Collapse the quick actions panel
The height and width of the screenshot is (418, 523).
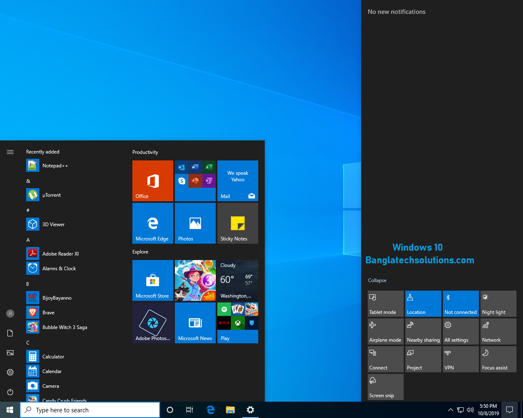[x=377, y=280]
